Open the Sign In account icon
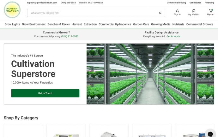This screenshot has height=137, width=218. 177,11
